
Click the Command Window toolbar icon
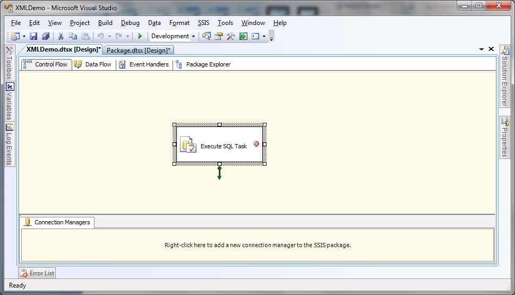tap(255, 36)
